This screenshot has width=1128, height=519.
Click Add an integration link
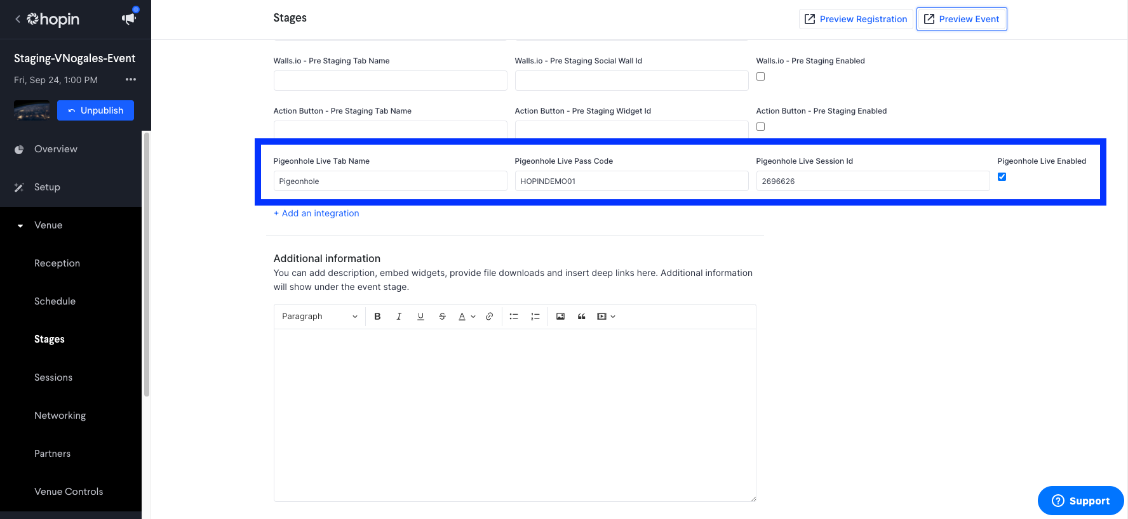[x=316, y=213]
